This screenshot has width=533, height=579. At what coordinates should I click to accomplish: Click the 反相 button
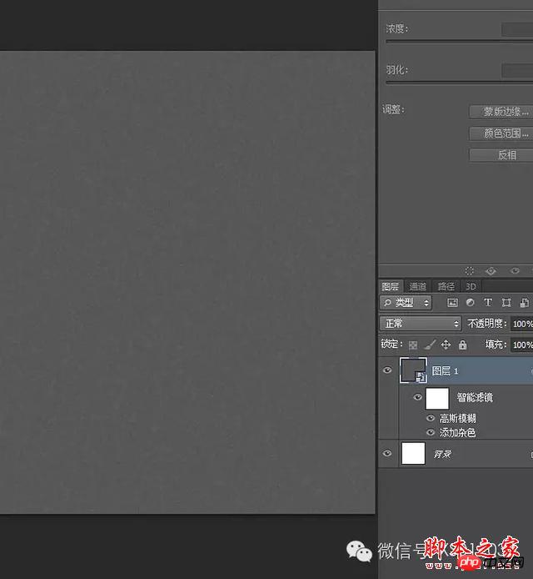click(x=501, y=154)
